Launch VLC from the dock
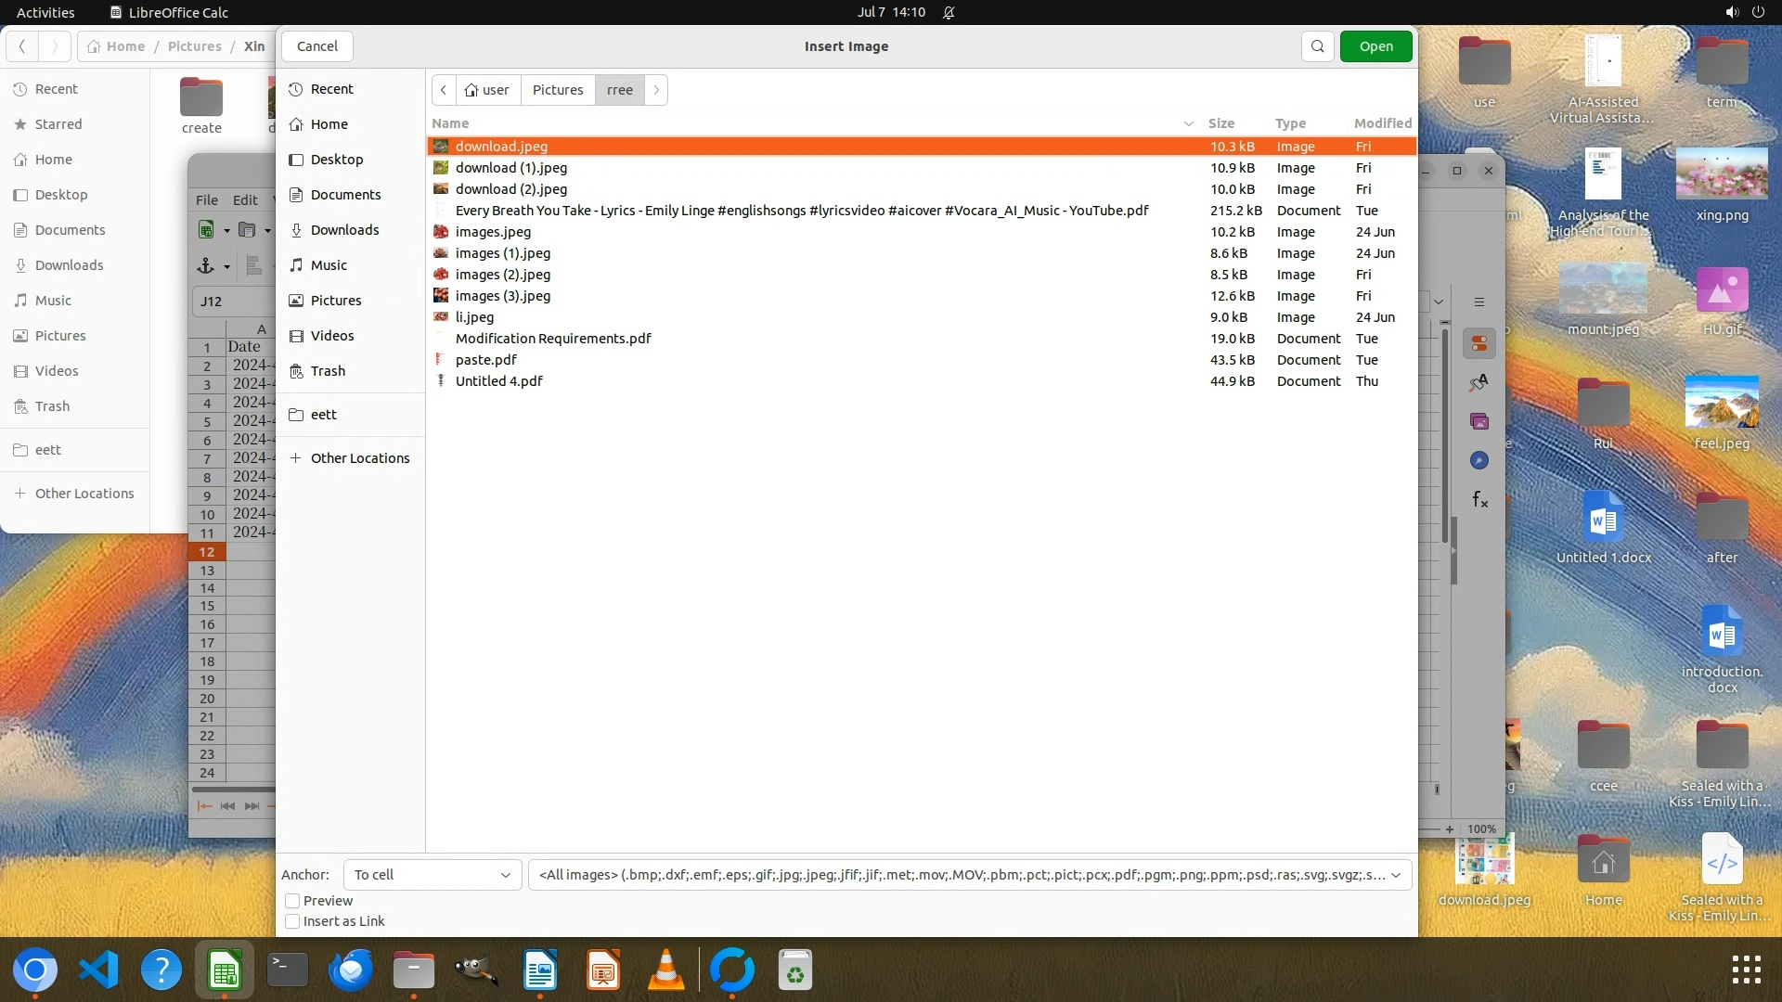This screenshot has width=1782, height=1002. tap(665, 970)
